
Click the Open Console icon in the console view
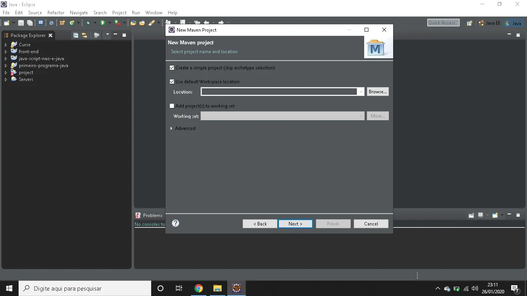pyautogui.click(x=495, y=215)
